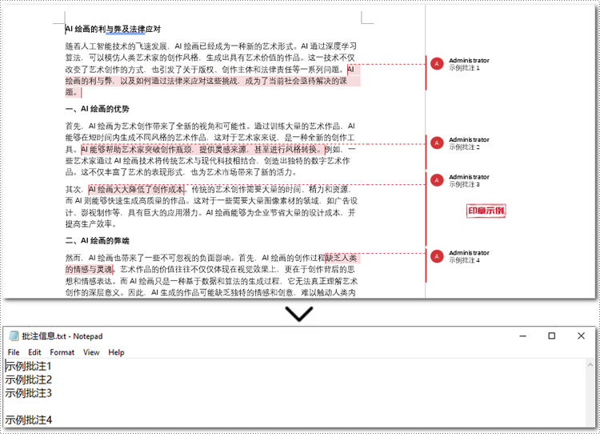The image size is (600, 434).
Task: Click the avatar icon of comment 示例批注 4
Action: [437, 256]
